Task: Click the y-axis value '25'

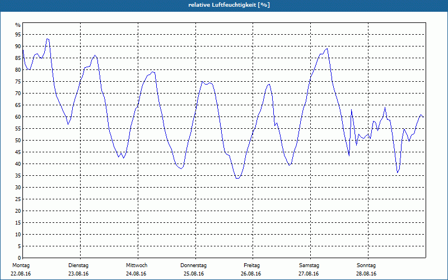Action: click(18, 199)
